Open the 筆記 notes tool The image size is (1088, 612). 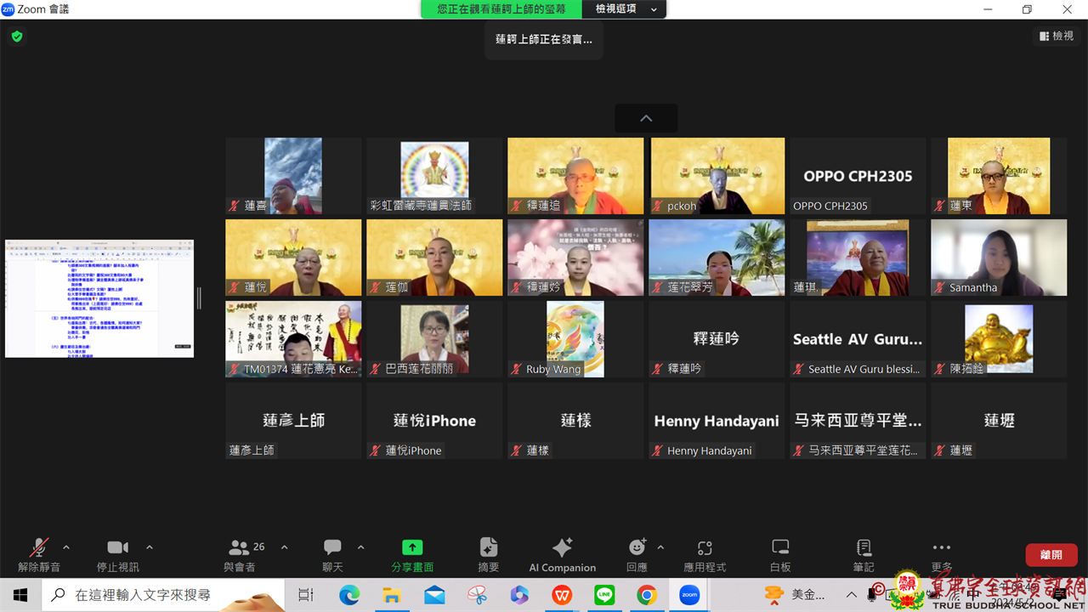(x=864, y=554)
